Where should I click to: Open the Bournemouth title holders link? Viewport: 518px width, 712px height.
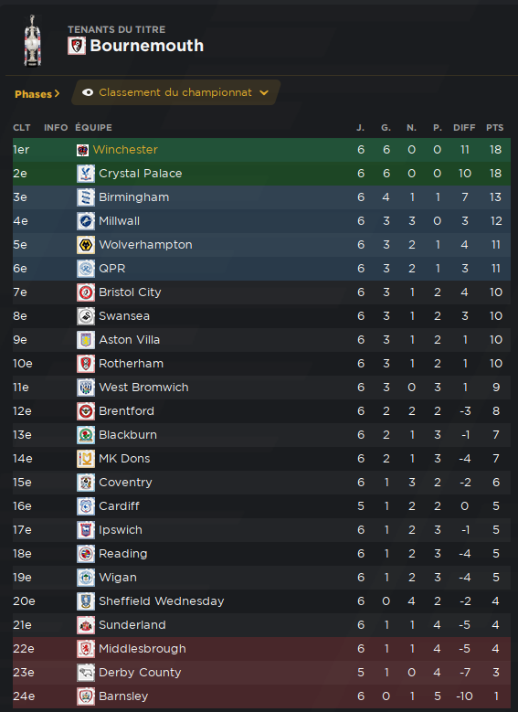pyautogui.click(x=147, y=46)
